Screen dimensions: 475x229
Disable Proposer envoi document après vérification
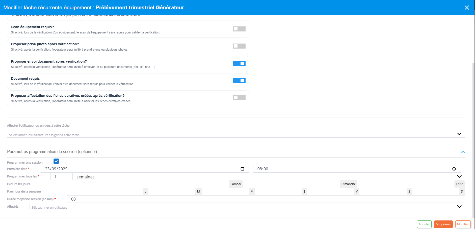click(239, 63)
